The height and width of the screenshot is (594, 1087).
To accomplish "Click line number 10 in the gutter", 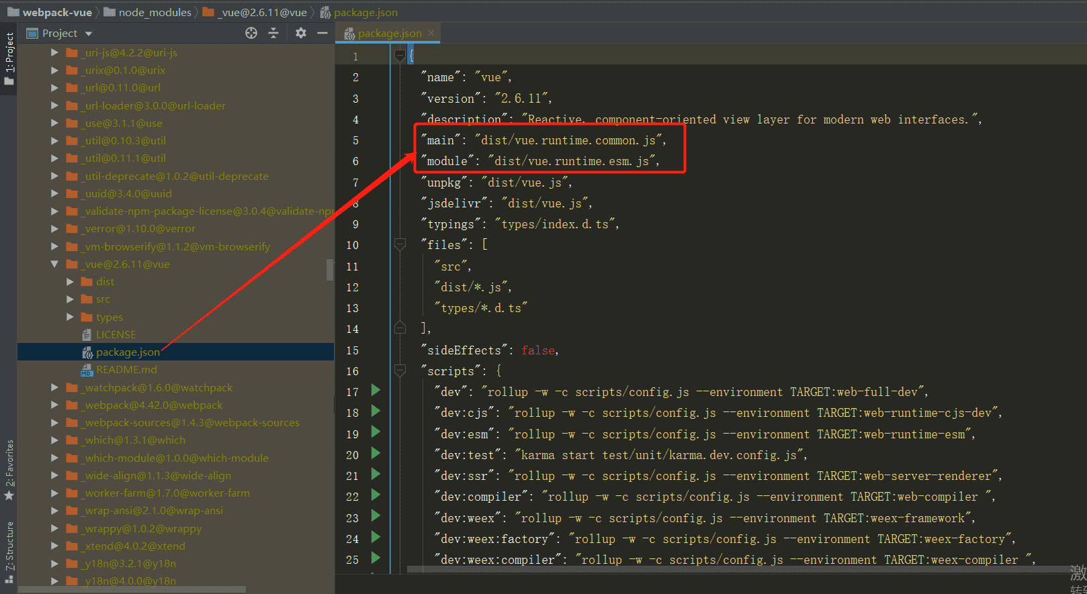I will click(x=353, y=245).
